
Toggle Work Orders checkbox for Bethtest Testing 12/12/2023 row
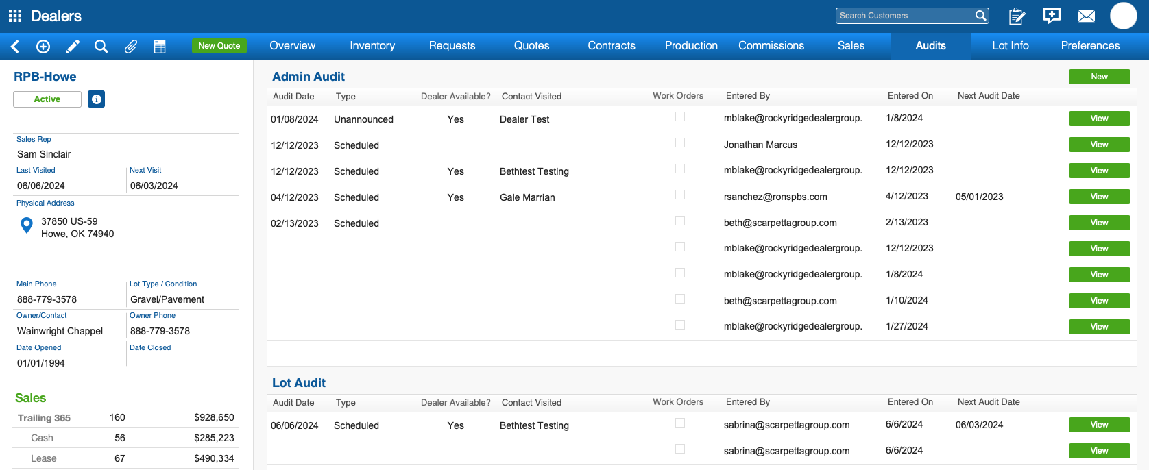[680, 169]
